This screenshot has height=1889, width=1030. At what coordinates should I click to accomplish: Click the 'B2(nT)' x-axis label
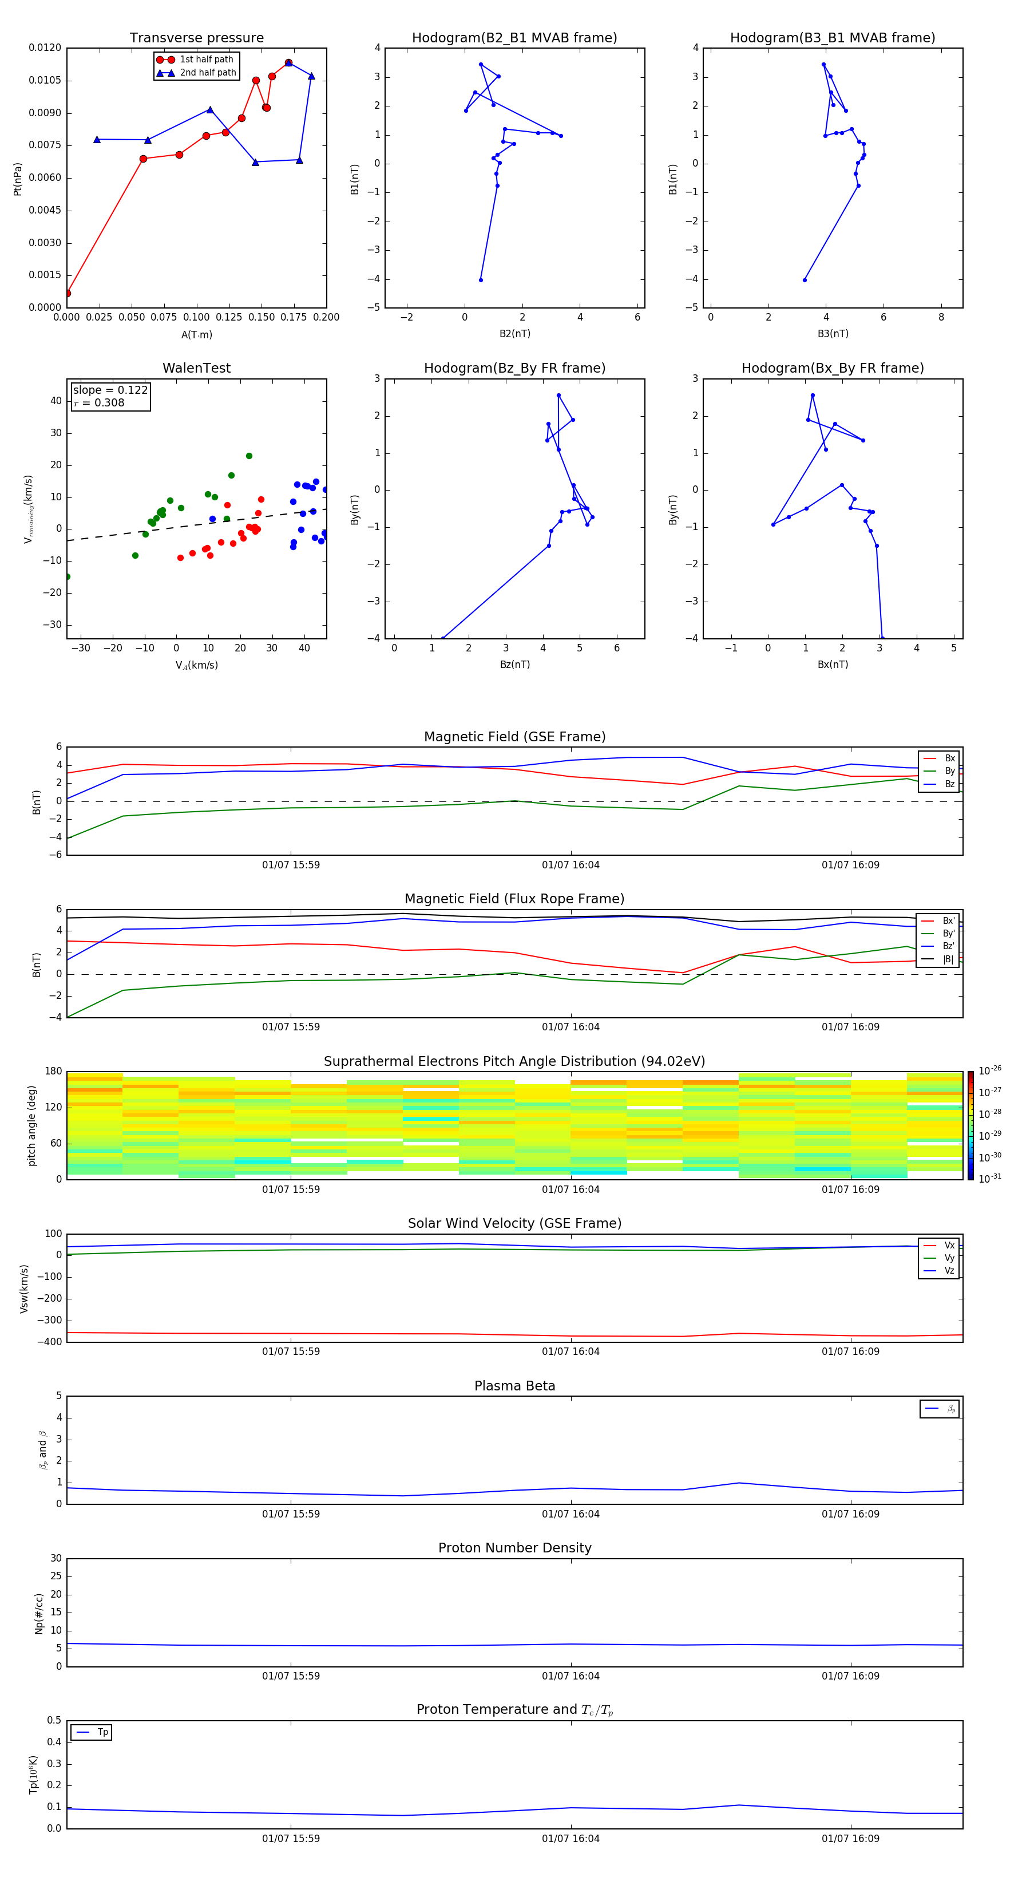[514, 334]
